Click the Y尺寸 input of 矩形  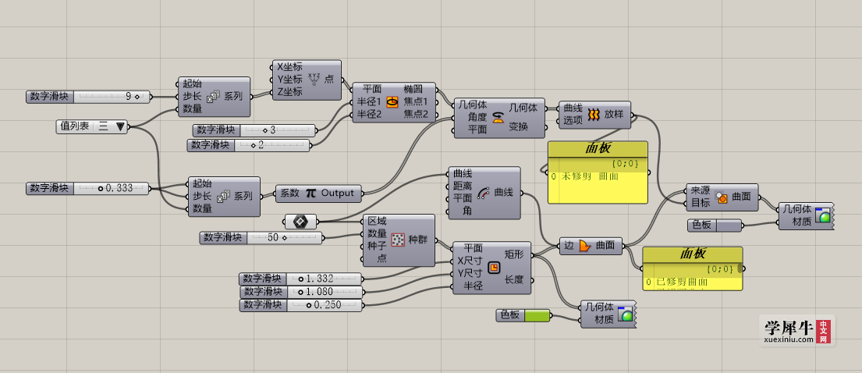pyautogui.click(x=470, y=273)
